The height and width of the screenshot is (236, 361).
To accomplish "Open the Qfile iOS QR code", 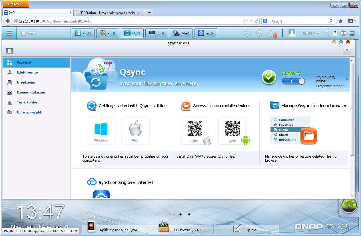I will coord(195,130).
